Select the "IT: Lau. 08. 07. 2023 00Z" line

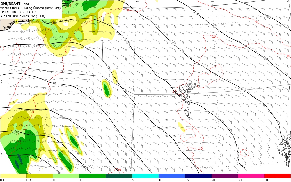click(x=18, y=12)
